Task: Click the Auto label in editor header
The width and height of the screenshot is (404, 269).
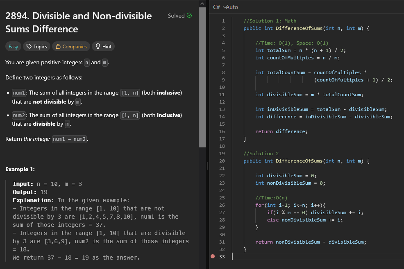Action: coord(232,7)
